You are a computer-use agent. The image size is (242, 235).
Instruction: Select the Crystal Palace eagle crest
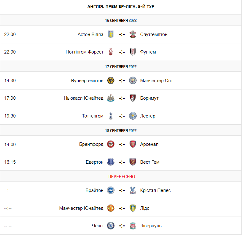[x=133, y=190]
